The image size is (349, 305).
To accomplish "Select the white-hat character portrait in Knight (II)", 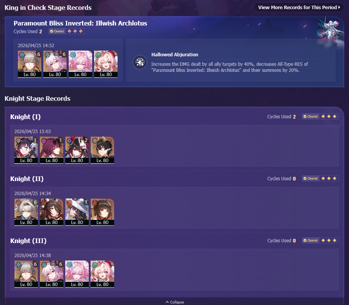I will [77, 212].
